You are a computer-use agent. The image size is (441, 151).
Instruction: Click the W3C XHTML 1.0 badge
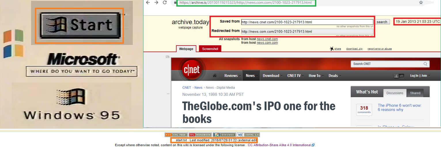tap(248, 135)
